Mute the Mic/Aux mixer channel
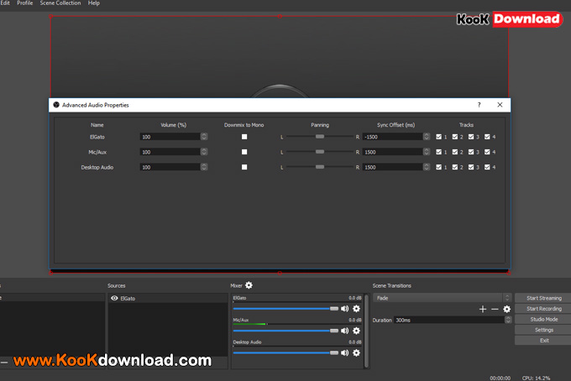This screenshot has height=381, width=571. point(344,331)
